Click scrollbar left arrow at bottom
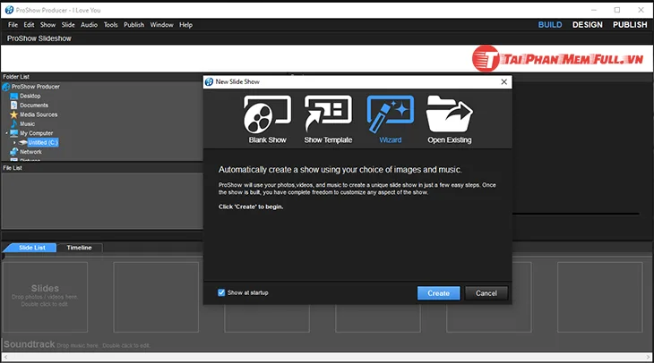This screenshot has width=654, height=363. point(5,357)
